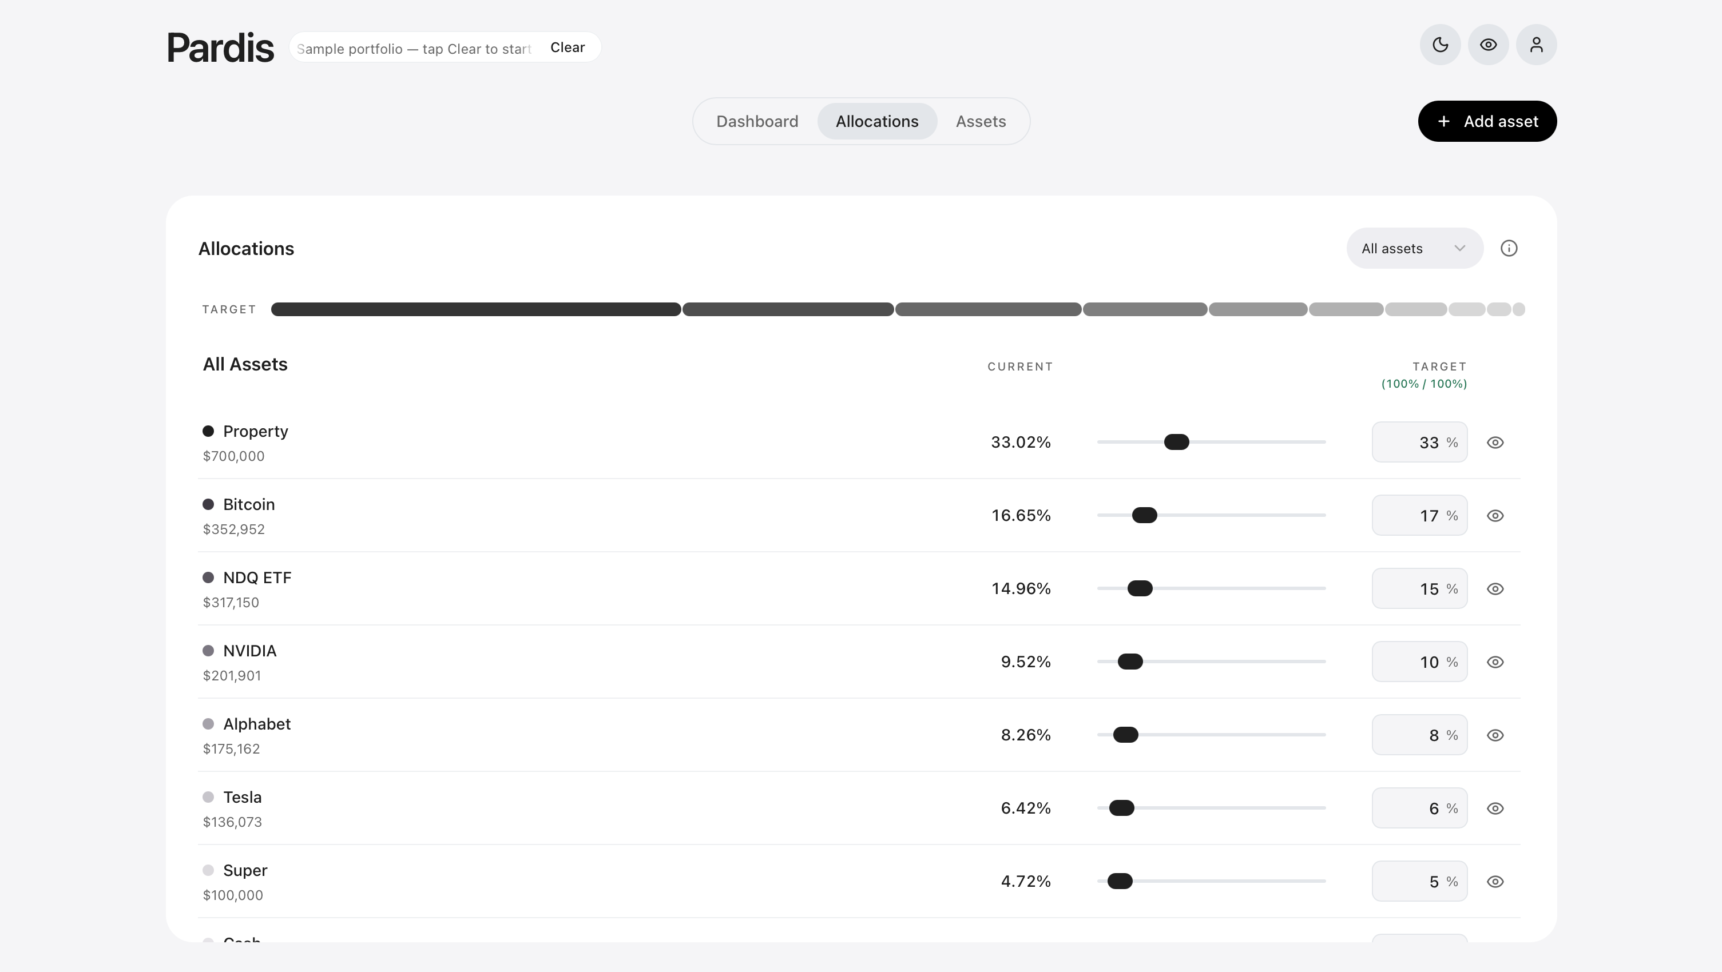Click the Bitcoin color dot
This screenshot has width=1722, height=972.
(208, 504)
